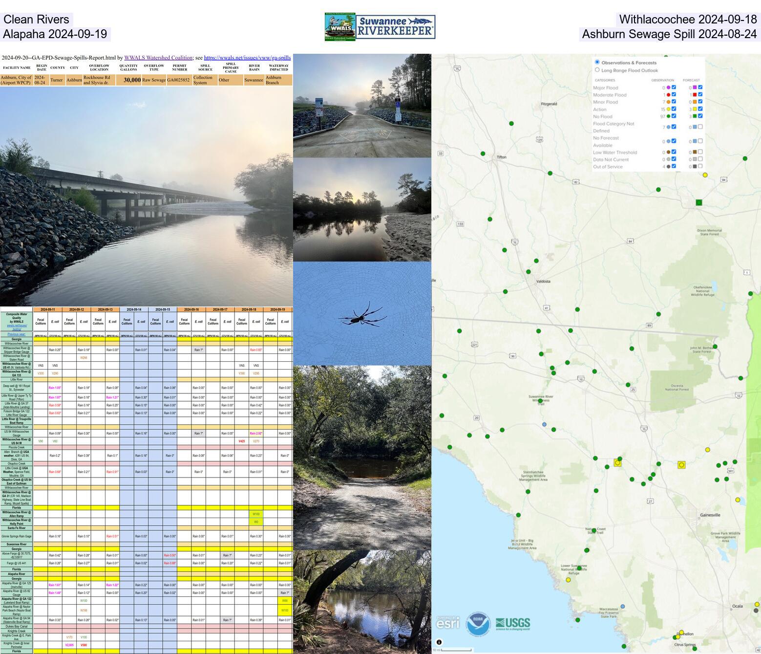Select green square forecast marker near Dixon Memorial
Screen dimensions: 761x654
coord(699,202)
